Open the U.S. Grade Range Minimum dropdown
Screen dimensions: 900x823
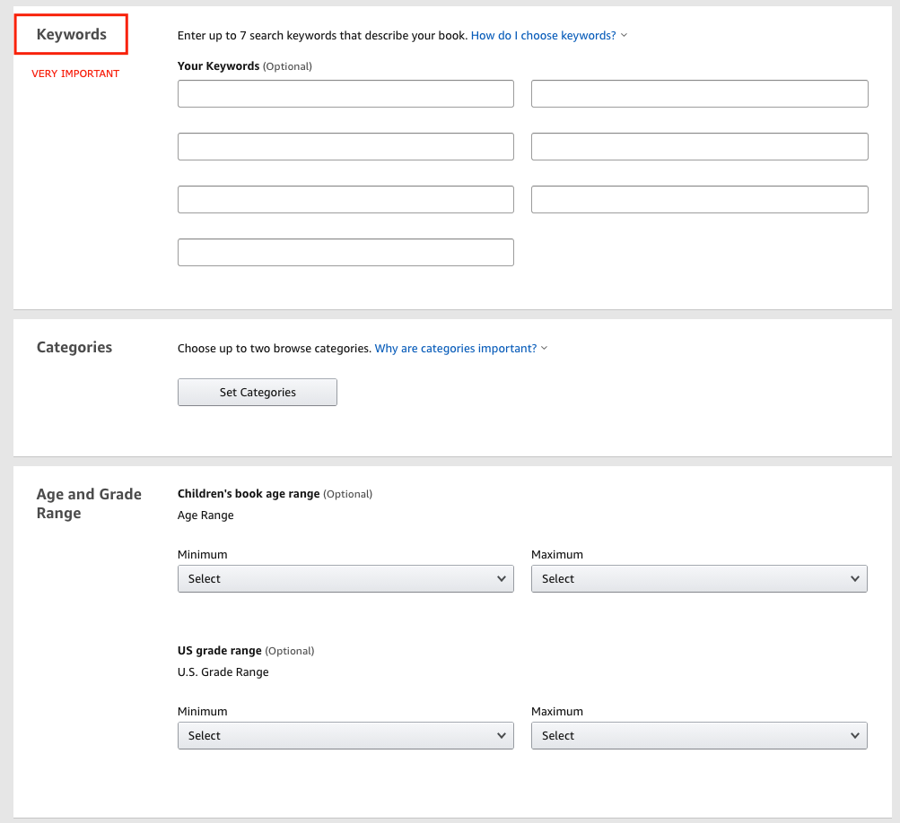click(345, 736)
